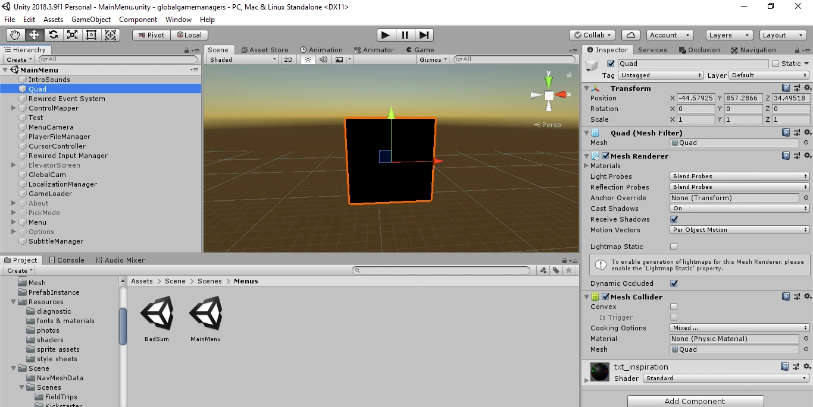Enable Convex on the Mesh Collider

click(x=674, y=307)
